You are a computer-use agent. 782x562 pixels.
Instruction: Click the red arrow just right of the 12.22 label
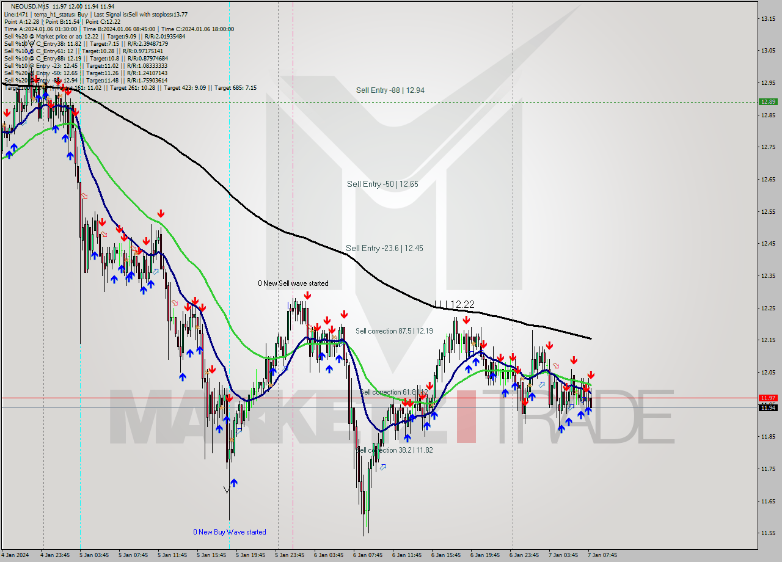[x=466, y=319]
